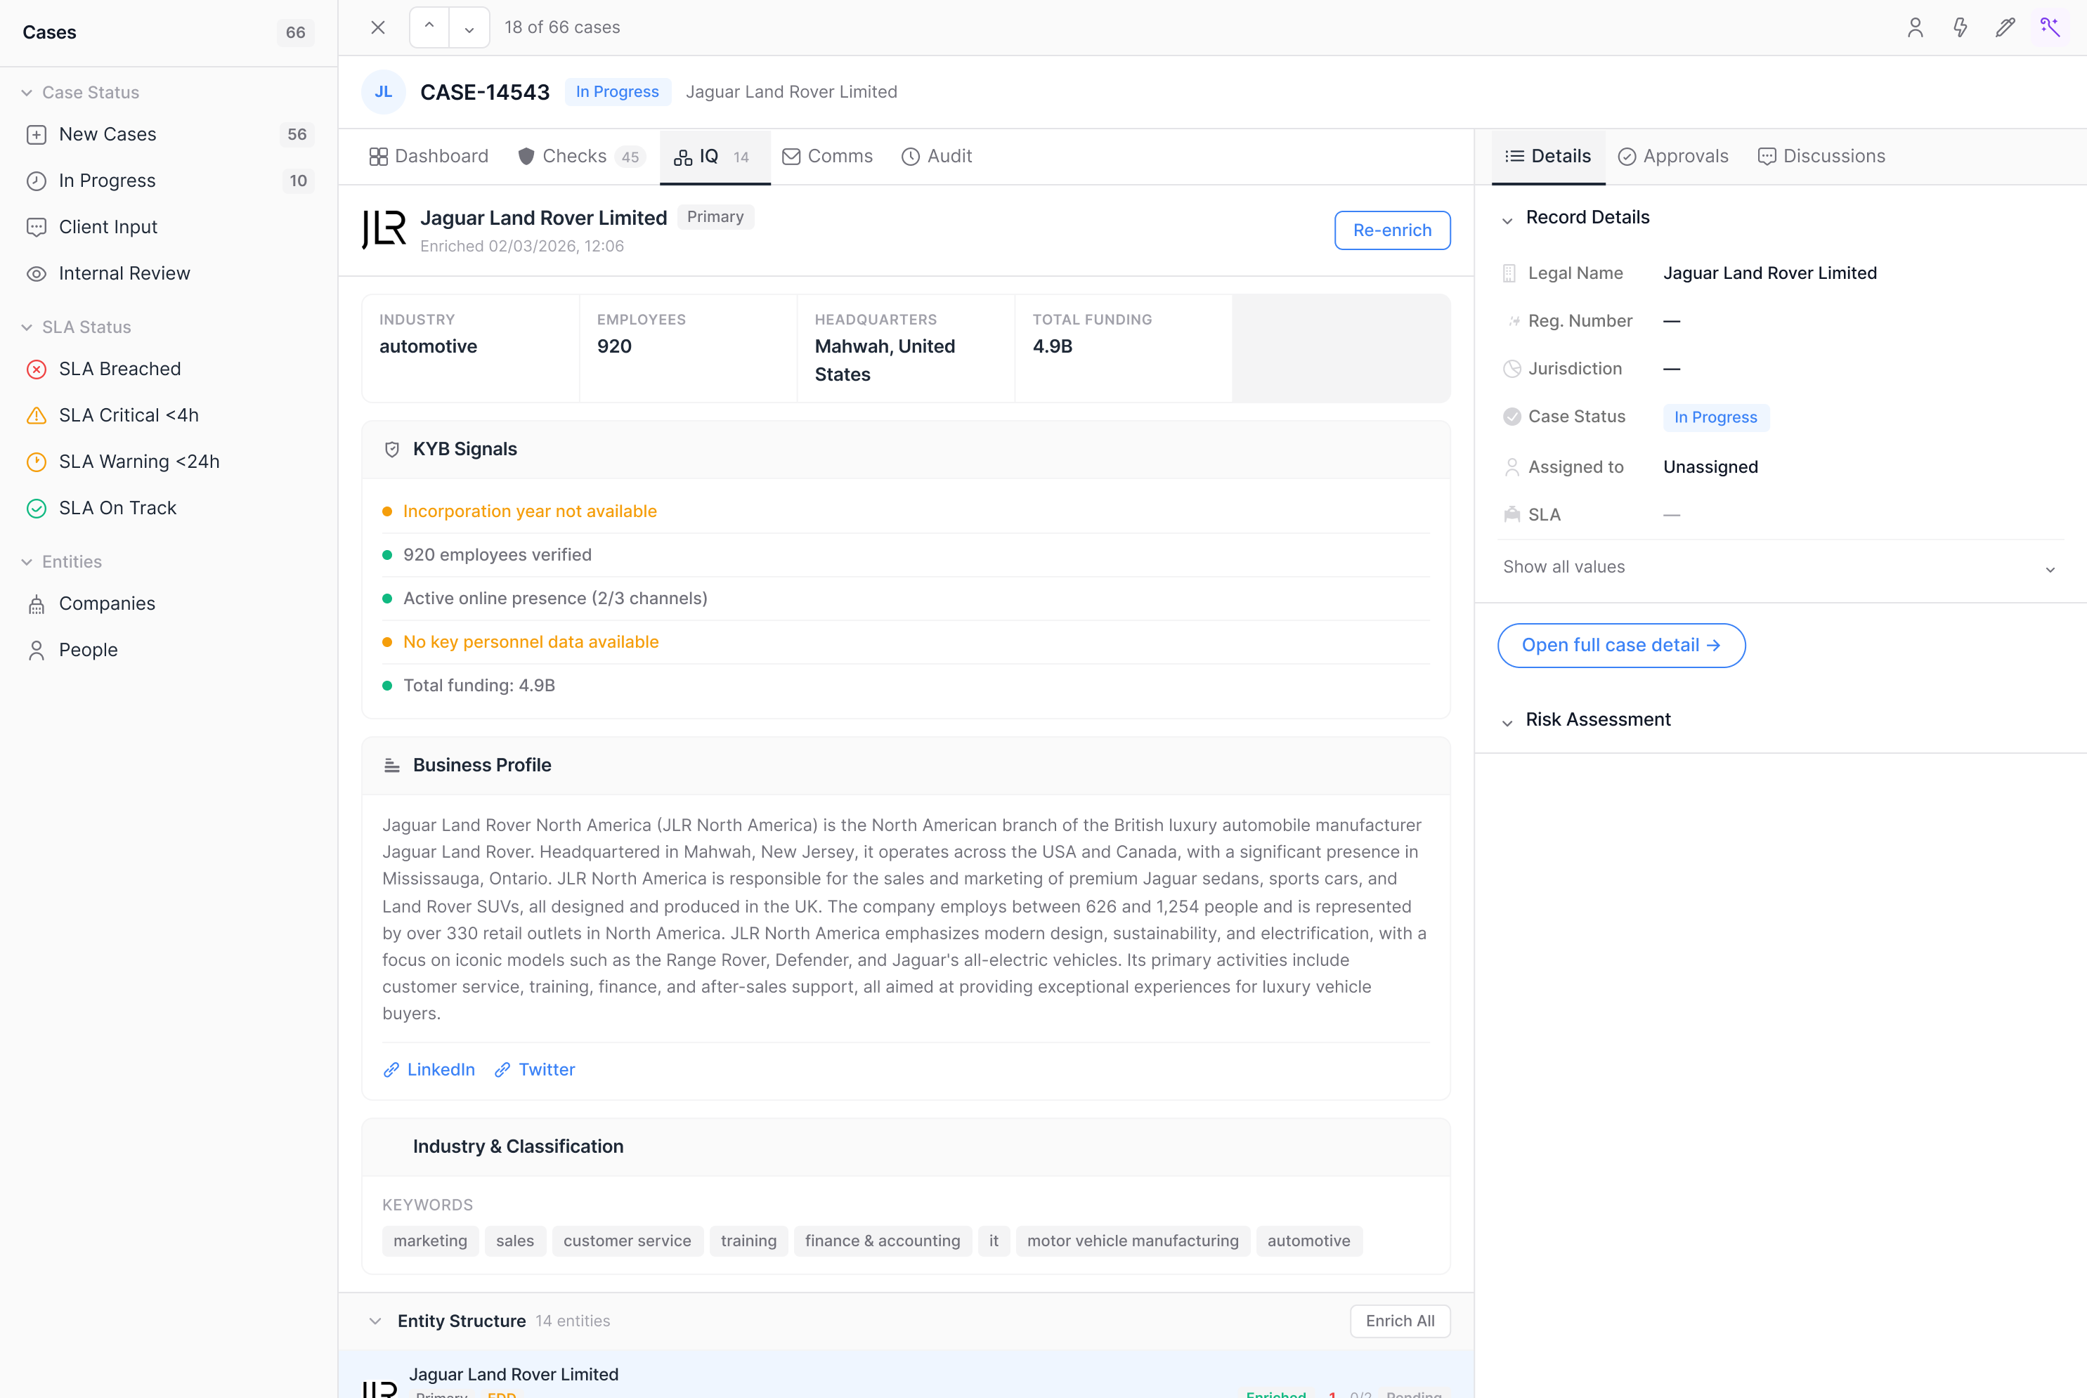Viewport: 2087px width, 1398px height.
Task: Open SLA Critical <4h filter
Action: point(129,415)
